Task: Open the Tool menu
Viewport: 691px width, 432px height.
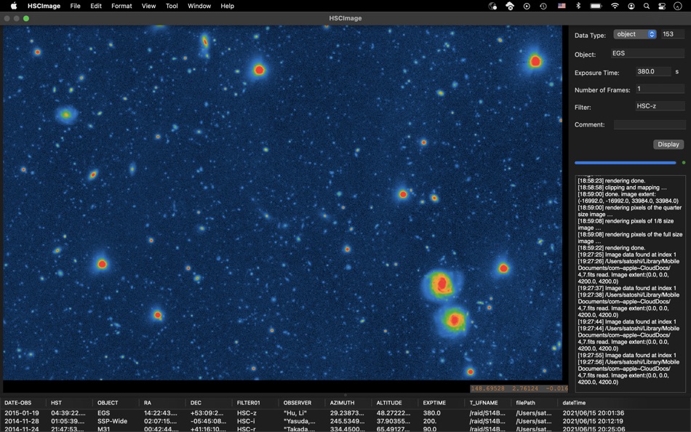Action: click(x=172, y=6)
